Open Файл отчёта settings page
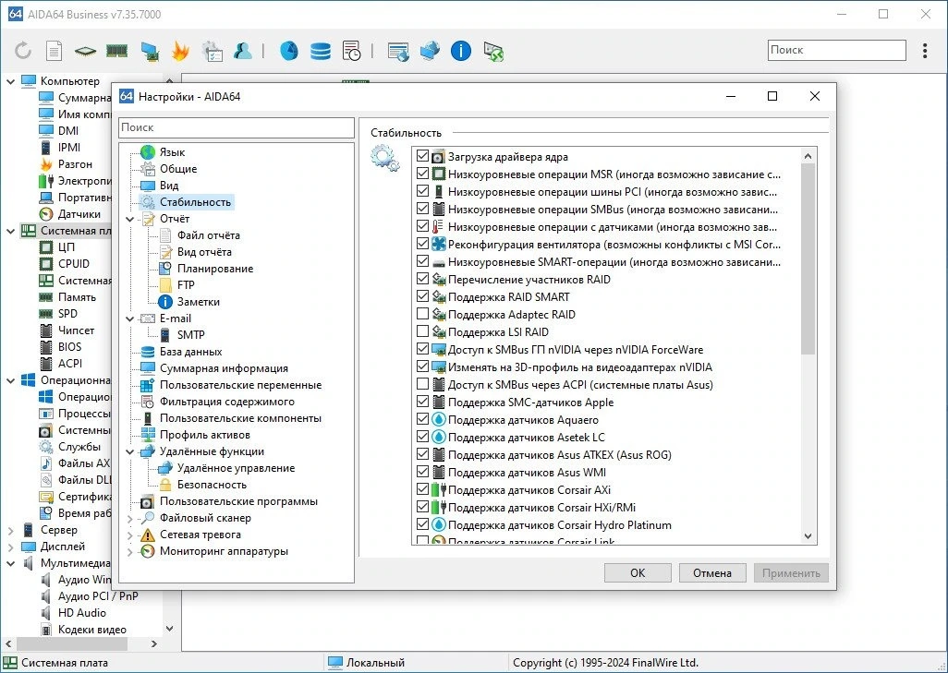The height and width of the screenshot is (673, 948). click(208, 235)
